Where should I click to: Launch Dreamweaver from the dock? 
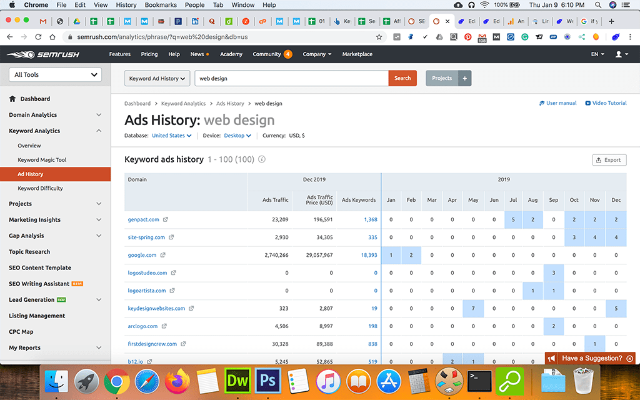(x=237, y=381)
